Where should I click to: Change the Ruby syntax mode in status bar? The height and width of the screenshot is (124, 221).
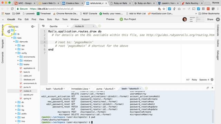[194, 80]
